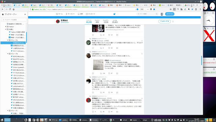The width and height of the screenshot is (216, 122).
Task: Click the Twitter bird logo in the header
Action: [x=114, y=14]
